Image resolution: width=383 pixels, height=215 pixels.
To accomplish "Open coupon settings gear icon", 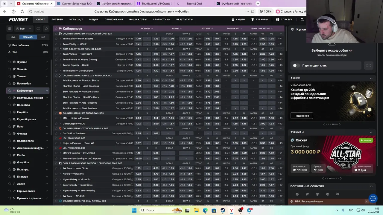I will 292,29.
